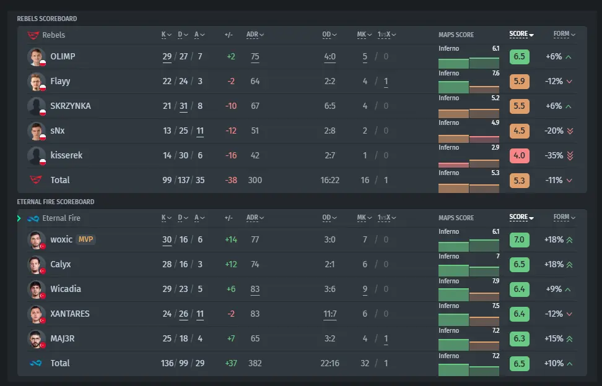Image resolution: width=602 pixels, height=386 pixels.
Task: Click OLIMP's green 6.5 score badge
Action: click(520, 57)
